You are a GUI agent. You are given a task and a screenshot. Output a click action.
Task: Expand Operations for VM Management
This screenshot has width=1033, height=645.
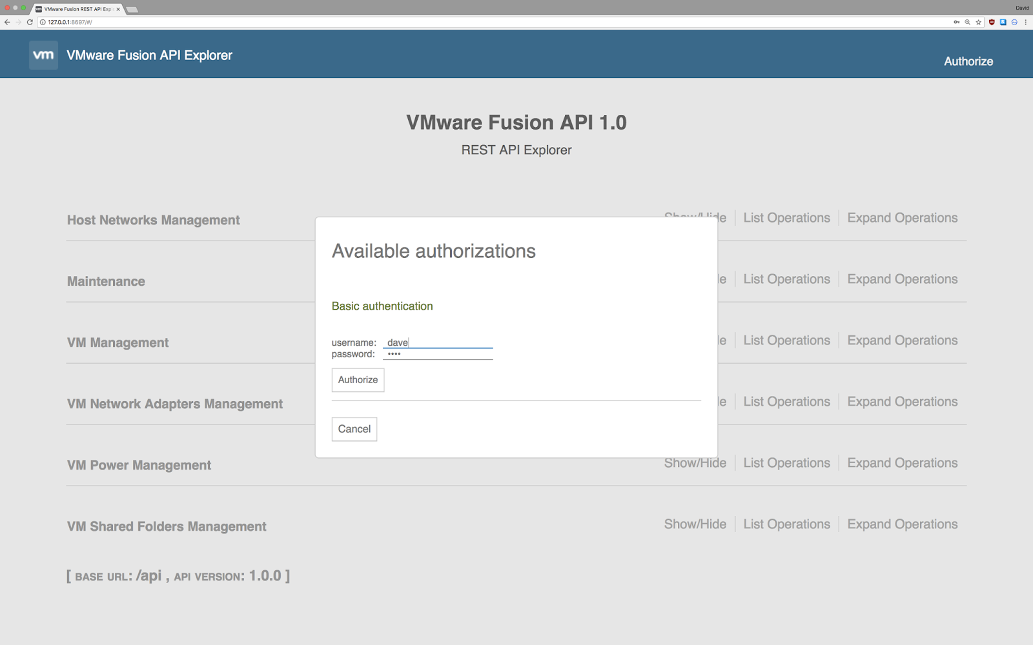point(903,341)
